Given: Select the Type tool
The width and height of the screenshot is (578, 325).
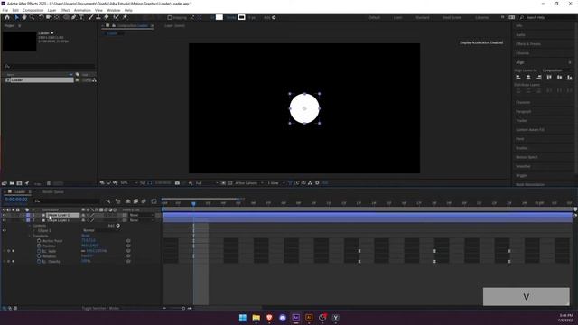Looking at the screenshot, I should pyautogui.click(x=81, y=17).
